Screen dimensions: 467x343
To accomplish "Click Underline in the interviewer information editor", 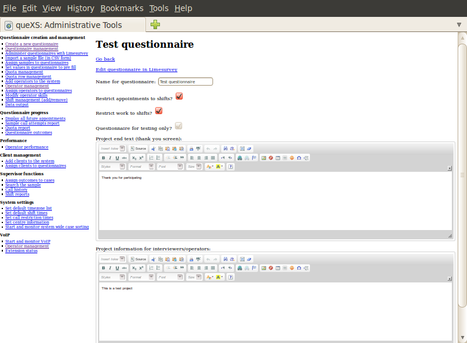I will click(x=117, y=268).
